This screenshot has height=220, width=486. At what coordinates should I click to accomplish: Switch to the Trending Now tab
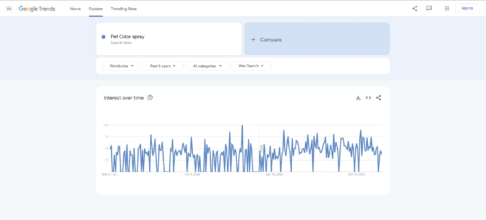tap(124, 9)
